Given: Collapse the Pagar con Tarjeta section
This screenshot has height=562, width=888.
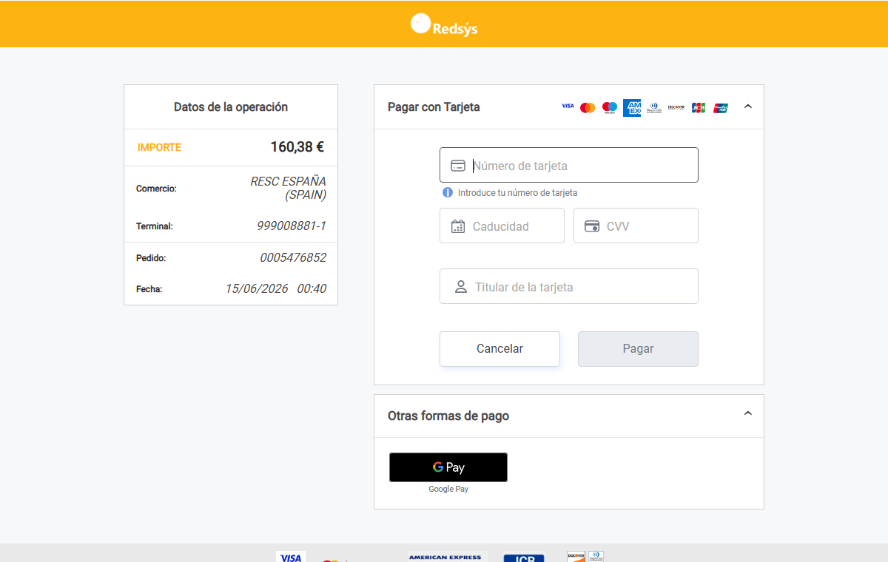Looking at the screenshot, I should tap(747, 106).
